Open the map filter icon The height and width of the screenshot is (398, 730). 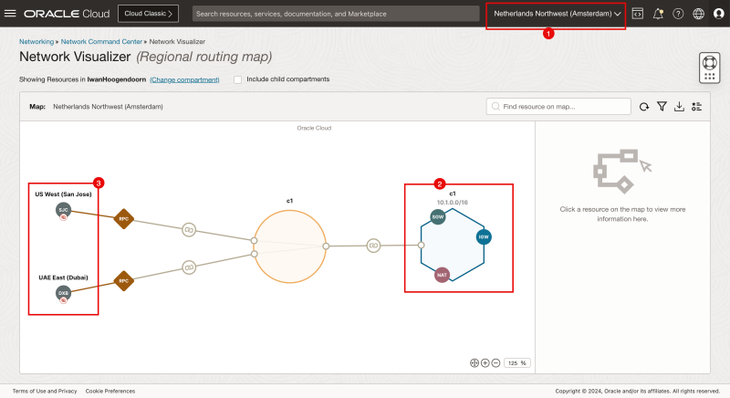pos(662,107)
